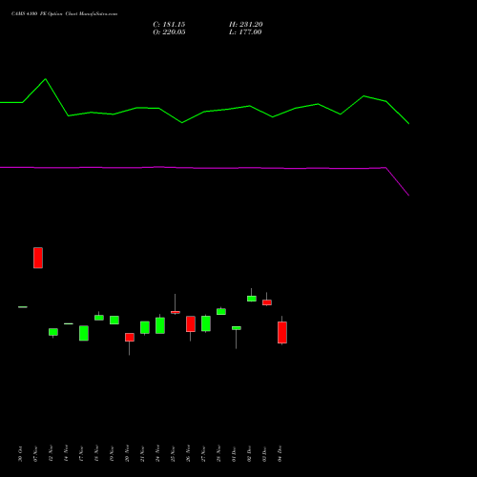
Task: Click the 20 Nov date label
Action: tap(127, 454)
